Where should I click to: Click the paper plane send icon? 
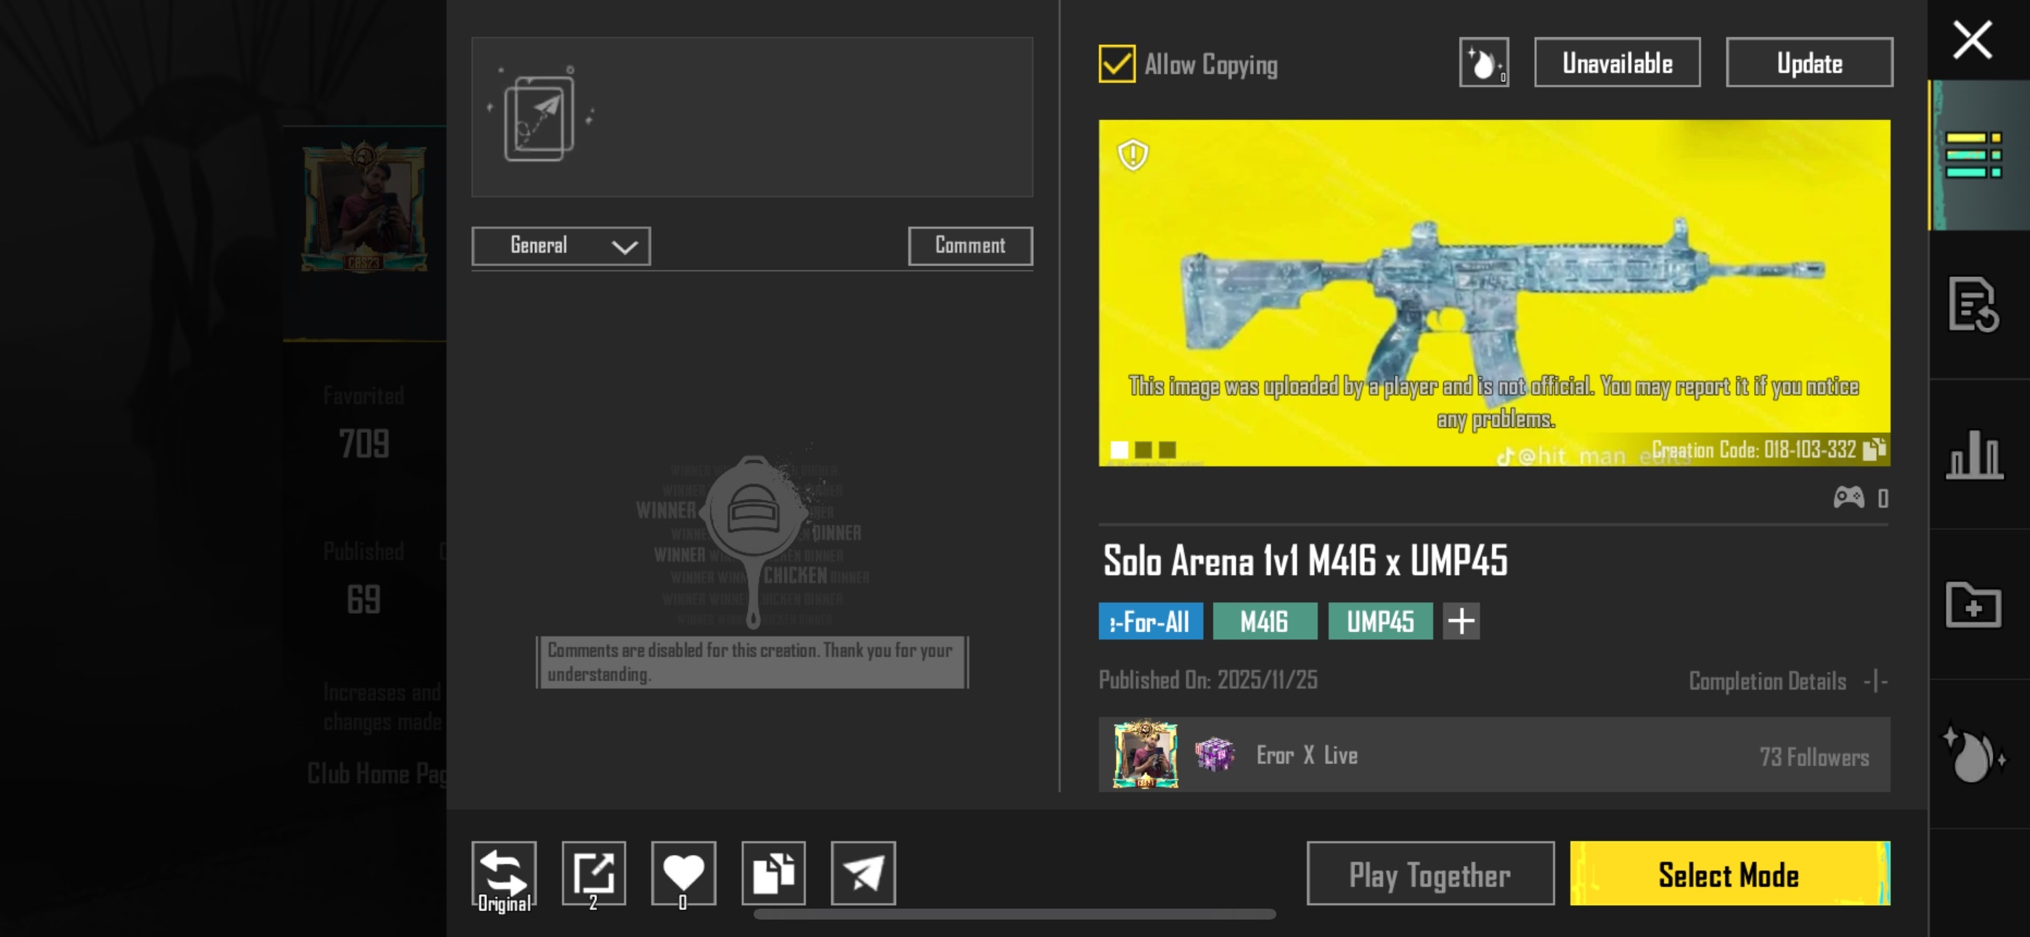pos(863,872)
